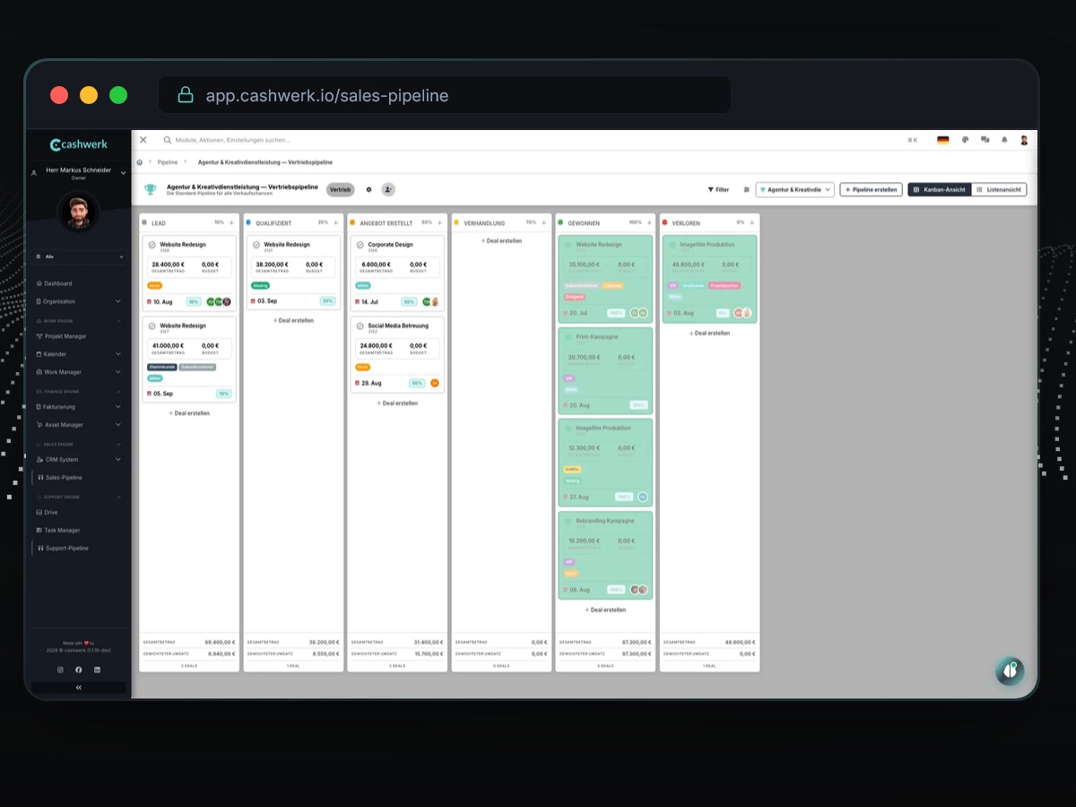Collapse the WORK ENGINE group header
1076x807 pixels.
79,320
